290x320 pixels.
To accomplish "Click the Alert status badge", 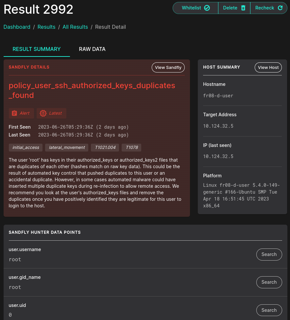I will 21,113.
